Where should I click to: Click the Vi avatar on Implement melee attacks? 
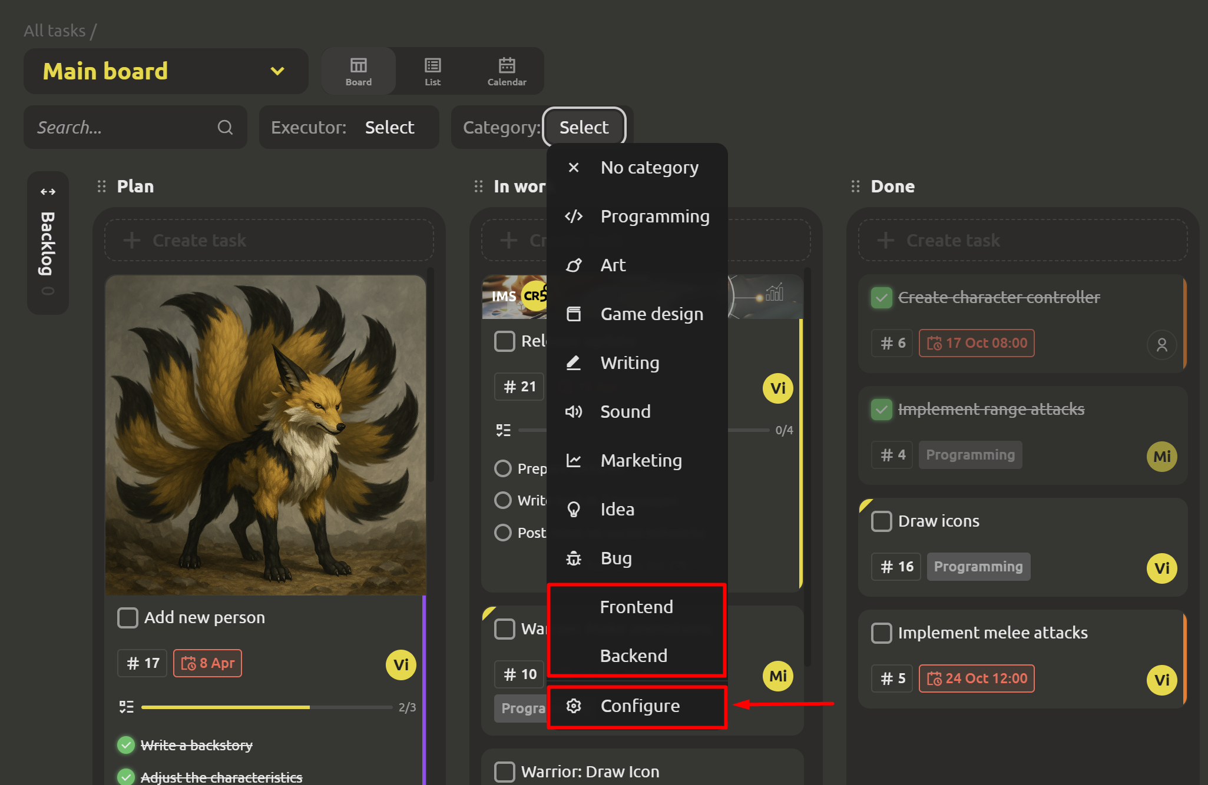1161,680
